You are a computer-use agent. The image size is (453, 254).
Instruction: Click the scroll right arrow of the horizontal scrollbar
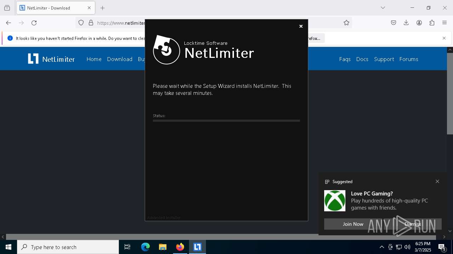(444, 237)
